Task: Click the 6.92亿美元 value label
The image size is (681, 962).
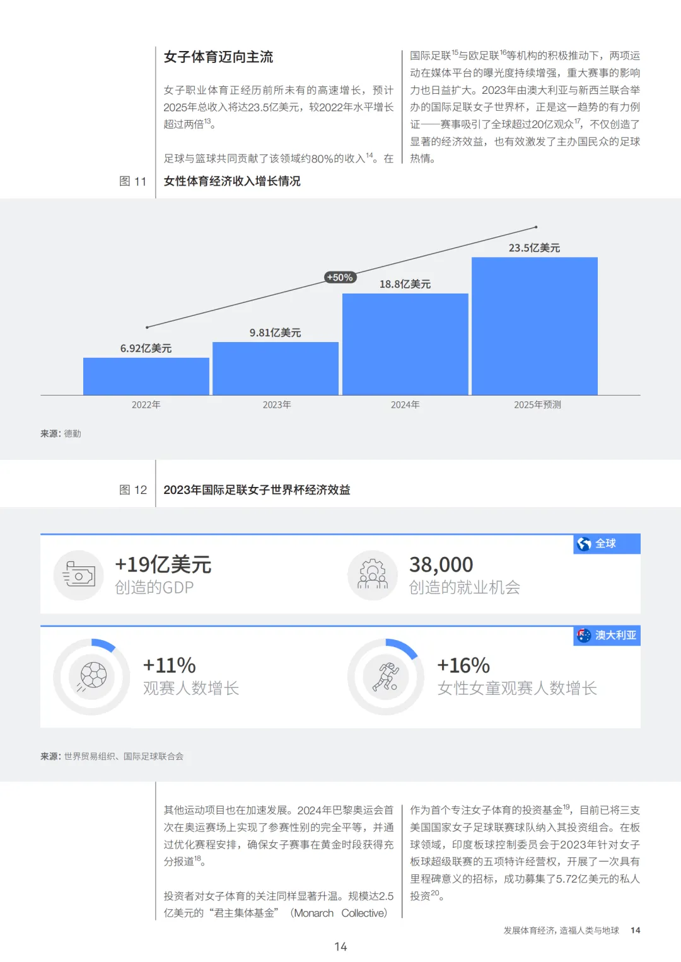Action: click(146, 348)
